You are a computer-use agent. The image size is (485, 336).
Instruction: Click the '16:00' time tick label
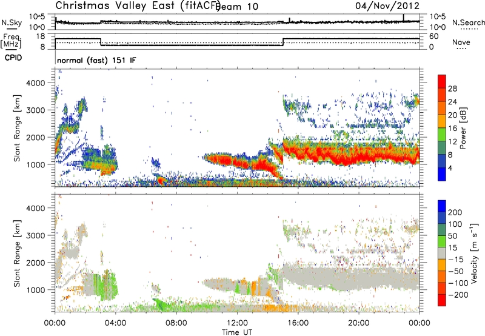[x=298, y=323]
